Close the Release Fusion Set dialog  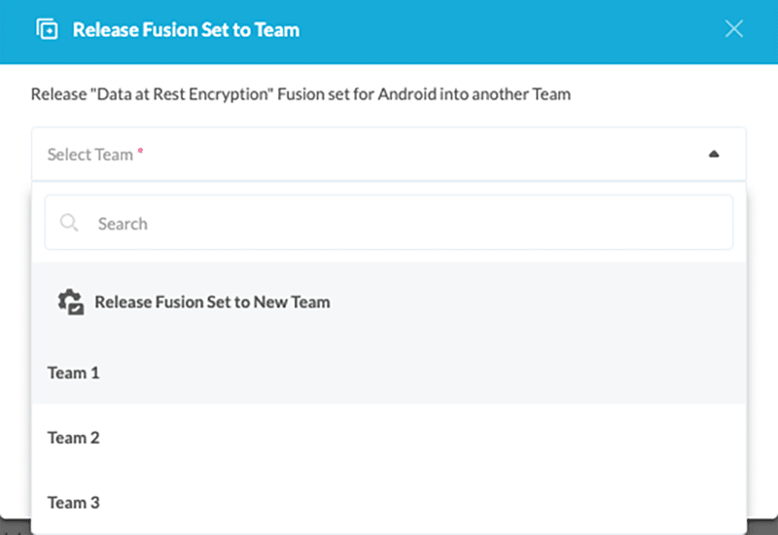[734, 29]
